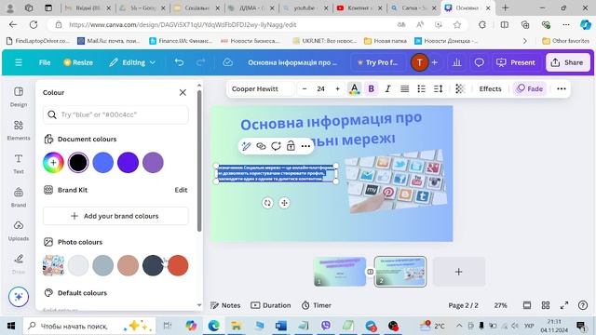Image resolution: width=596 pixels, height=335 pixels.
Task: Close the Colour panel
Action: [x=183, y=92]
